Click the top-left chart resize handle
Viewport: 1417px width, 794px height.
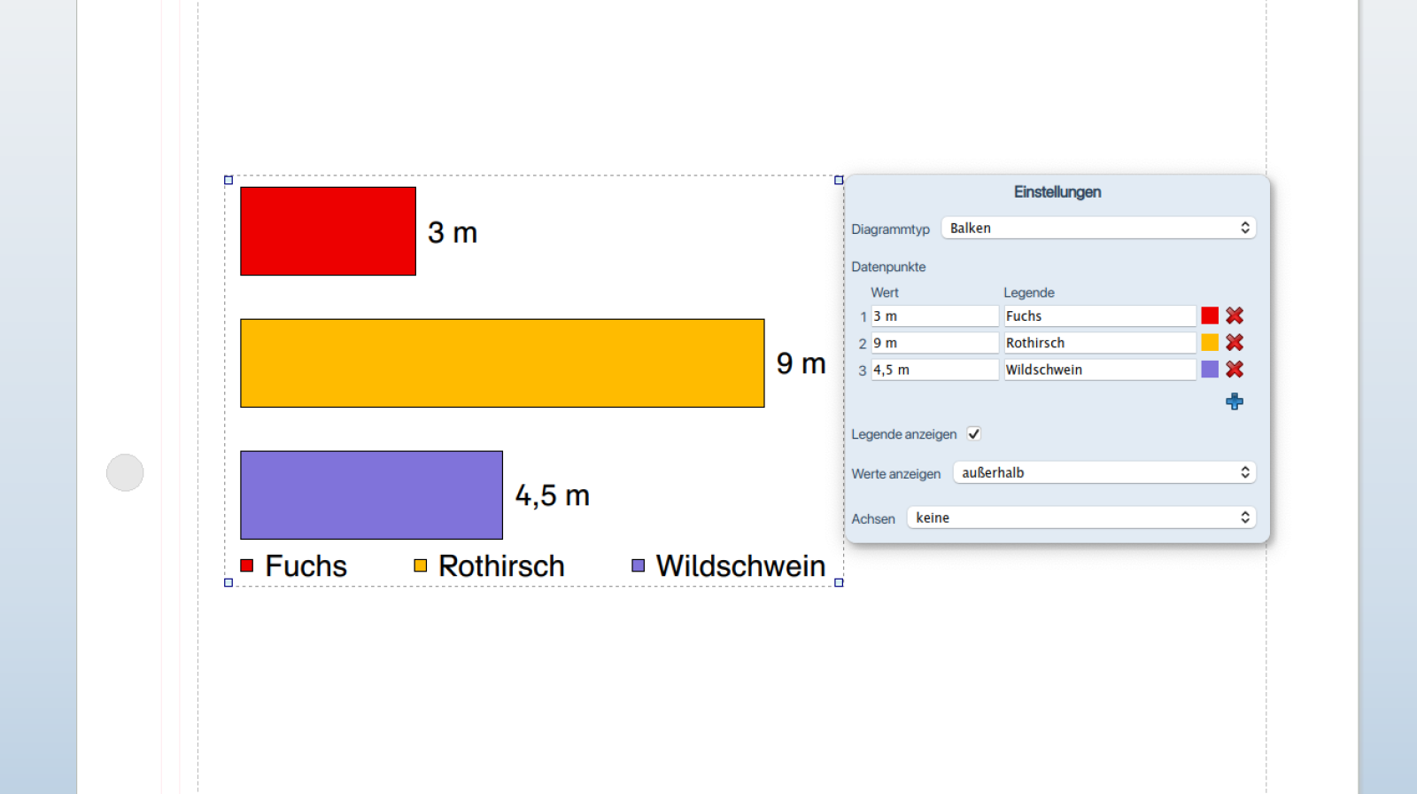point(228,180)
